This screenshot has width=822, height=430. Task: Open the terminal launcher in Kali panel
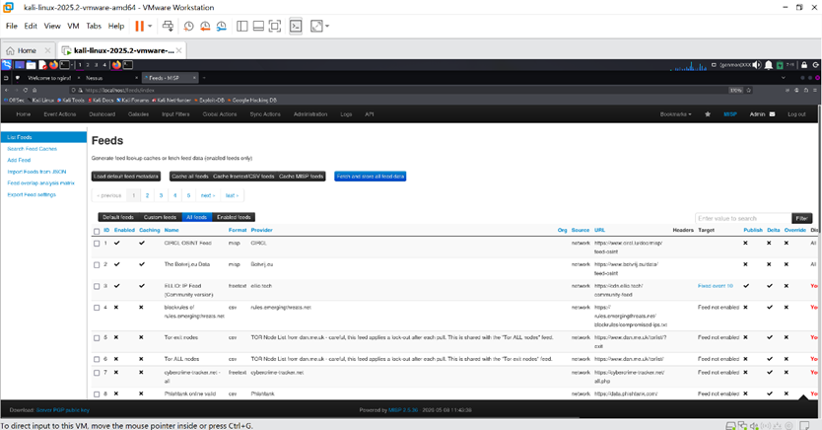coord(64,65)
